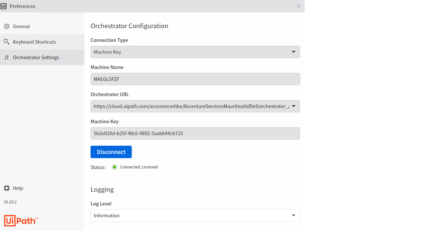447x251 pixels.
Task: Click the version number 20.10.2 text
Action: 10,202
